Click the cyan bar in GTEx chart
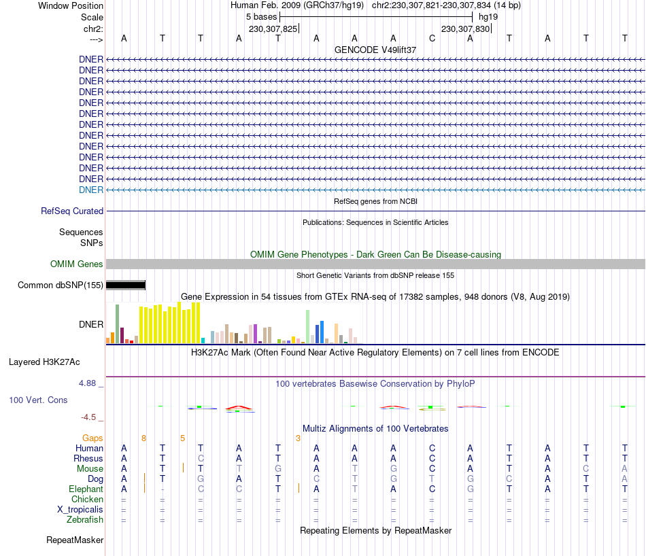The width and height of the screenshot is (646, 556). 203,341
